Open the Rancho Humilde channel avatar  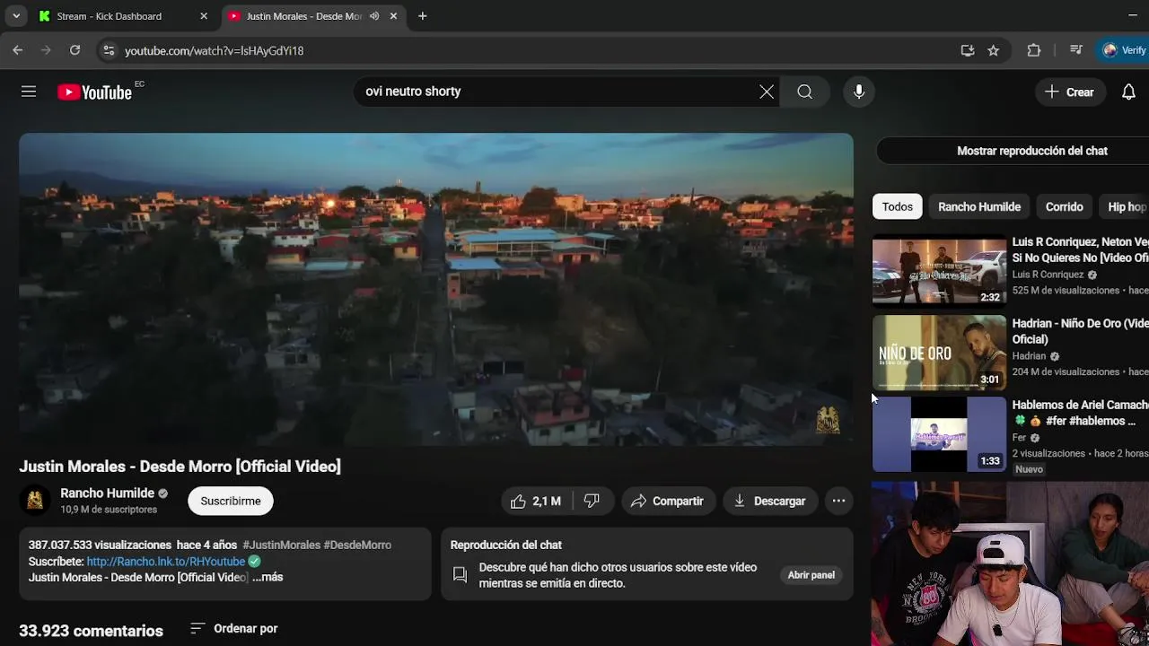(x=35, y=501)
